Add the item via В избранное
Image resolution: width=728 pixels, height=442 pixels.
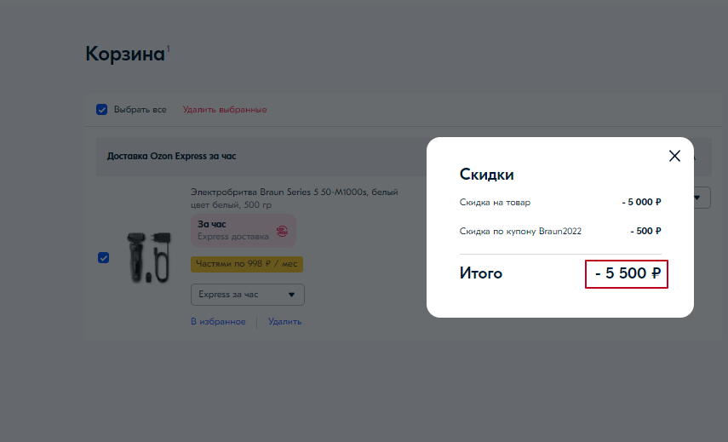218,322
